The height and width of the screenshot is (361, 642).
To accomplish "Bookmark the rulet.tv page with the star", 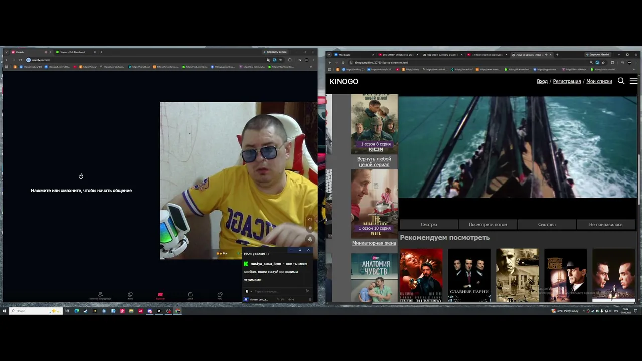I will [x=280, y=60].
